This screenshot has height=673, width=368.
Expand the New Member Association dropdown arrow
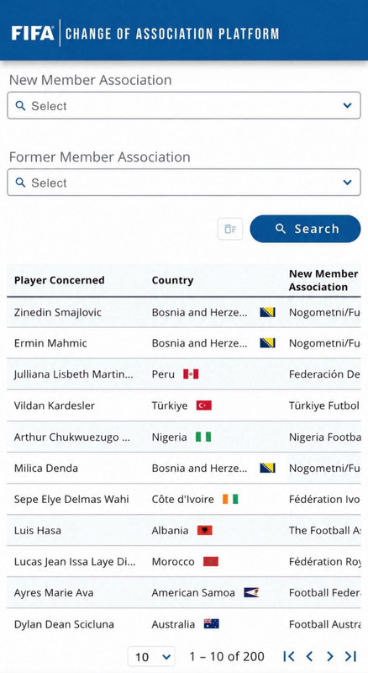click(x=347, y=106)
